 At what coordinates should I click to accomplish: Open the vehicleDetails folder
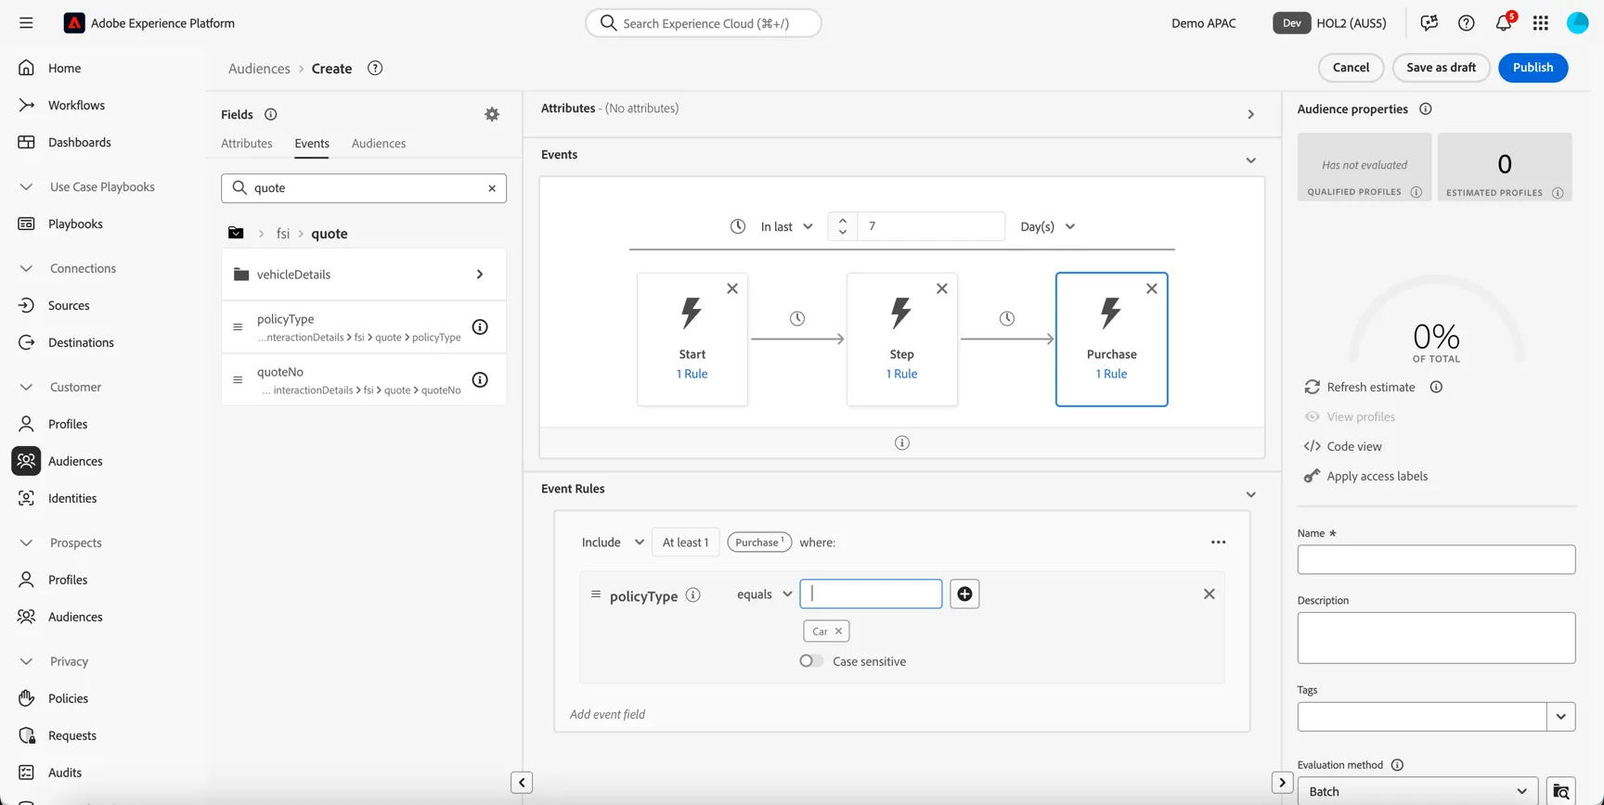(364, 275)
